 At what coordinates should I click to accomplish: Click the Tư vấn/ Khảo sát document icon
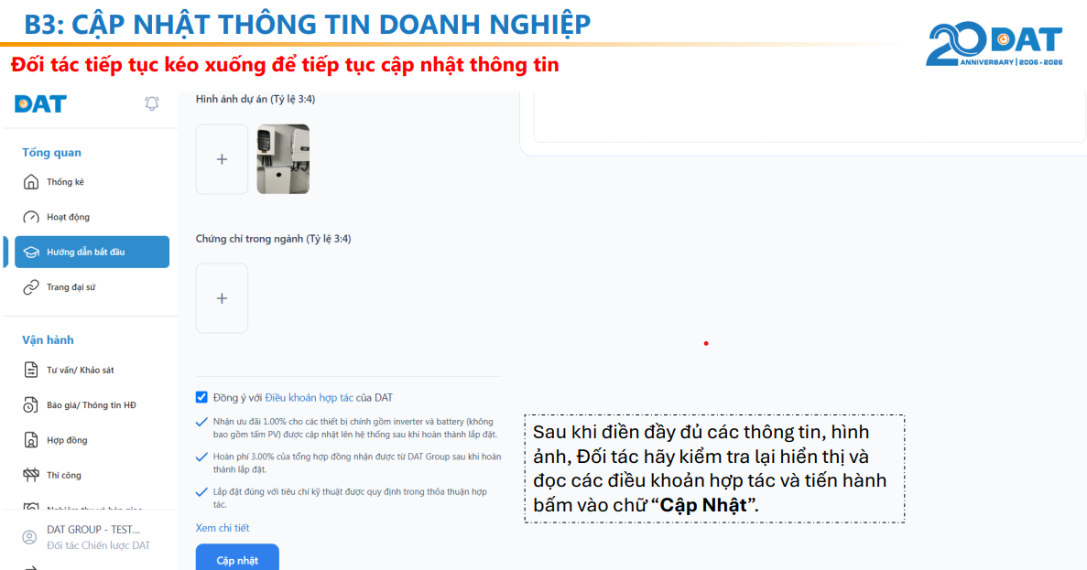pyautogui.click(x=30, y=370)
